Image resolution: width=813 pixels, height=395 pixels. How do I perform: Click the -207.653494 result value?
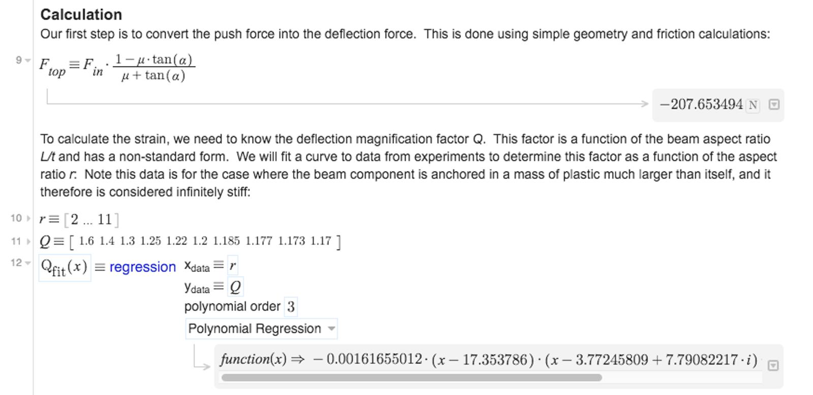(x=701, y=105)
